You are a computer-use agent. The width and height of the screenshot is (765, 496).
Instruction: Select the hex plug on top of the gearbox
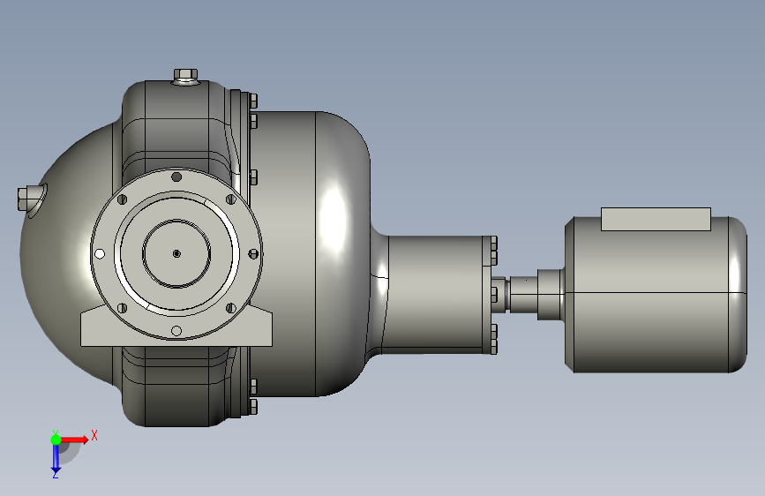click(x=185, y=76)
